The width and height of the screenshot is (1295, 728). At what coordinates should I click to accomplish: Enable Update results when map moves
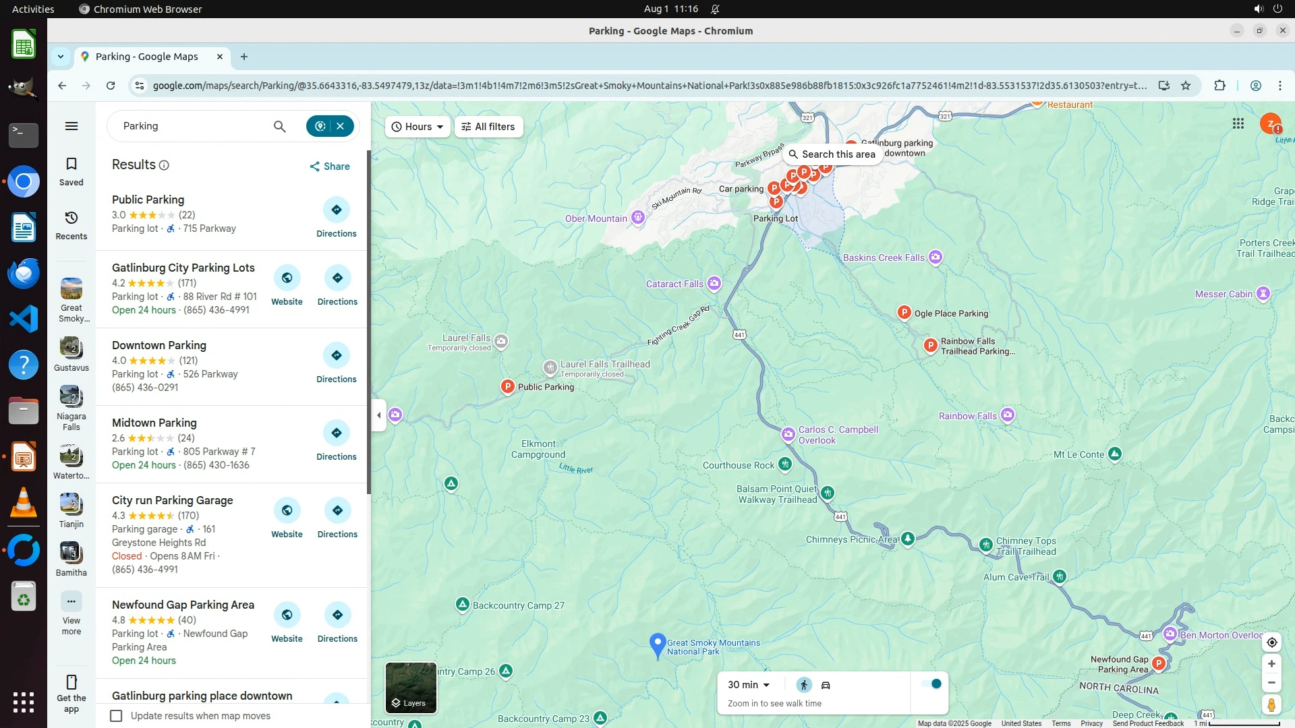coord(116,716)
